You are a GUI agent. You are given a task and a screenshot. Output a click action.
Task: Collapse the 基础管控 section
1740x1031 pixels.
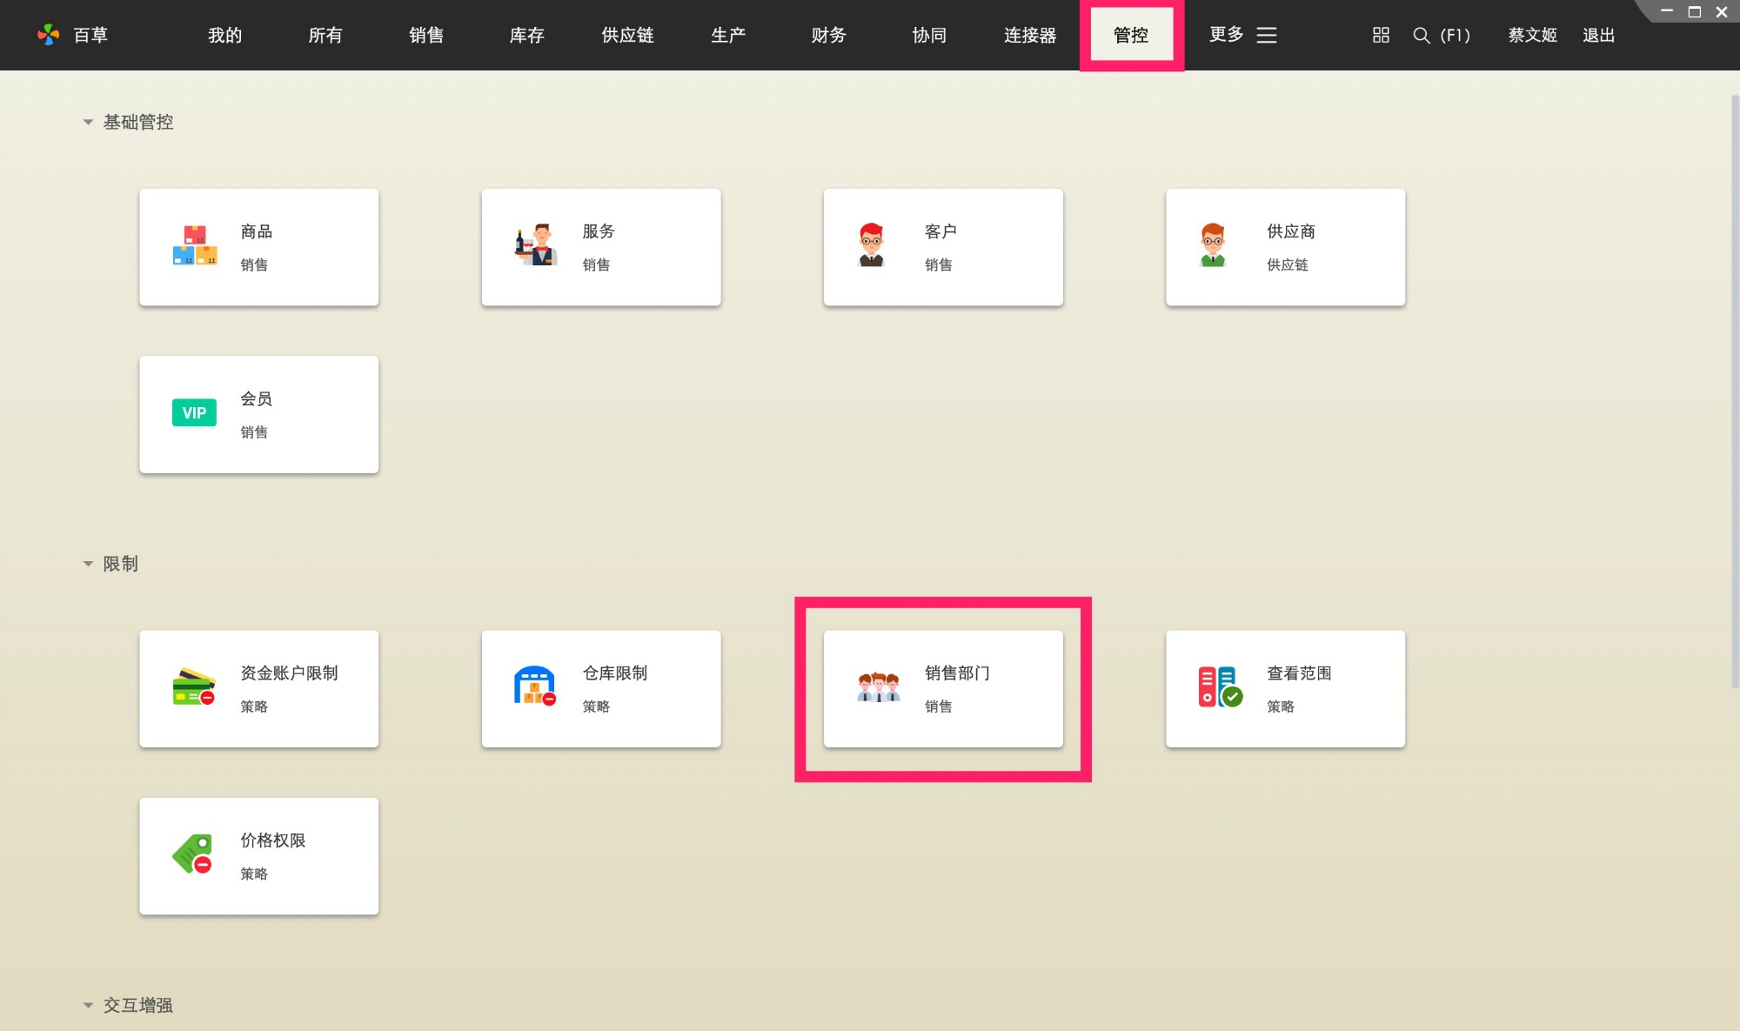tap(88, 122)
